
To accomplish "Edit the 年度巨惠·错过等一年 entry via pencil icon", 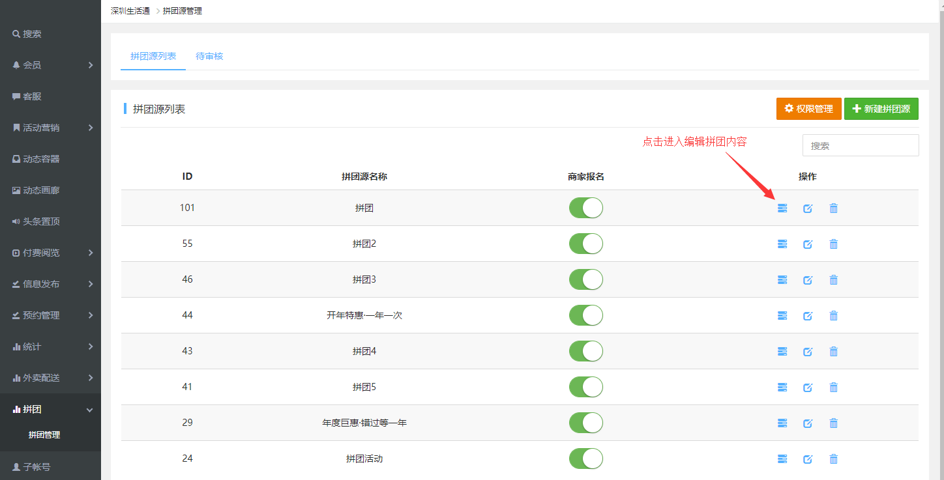I will click(808, 423).
